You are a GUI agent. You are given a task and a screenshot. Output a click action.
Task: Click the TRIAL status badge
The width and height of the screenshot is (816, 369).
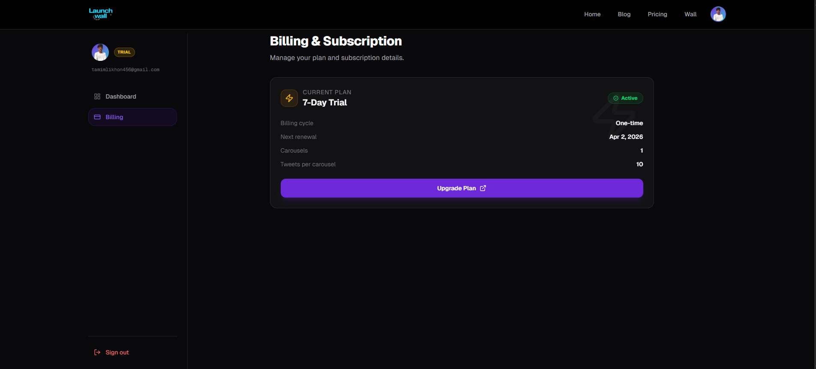[x=124, y=52]
